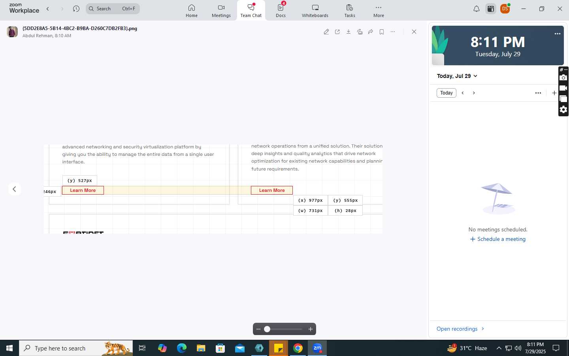This screenshot has height=356, width=569.
Task: Open the volume control in system tray
Action: (518, 348)
